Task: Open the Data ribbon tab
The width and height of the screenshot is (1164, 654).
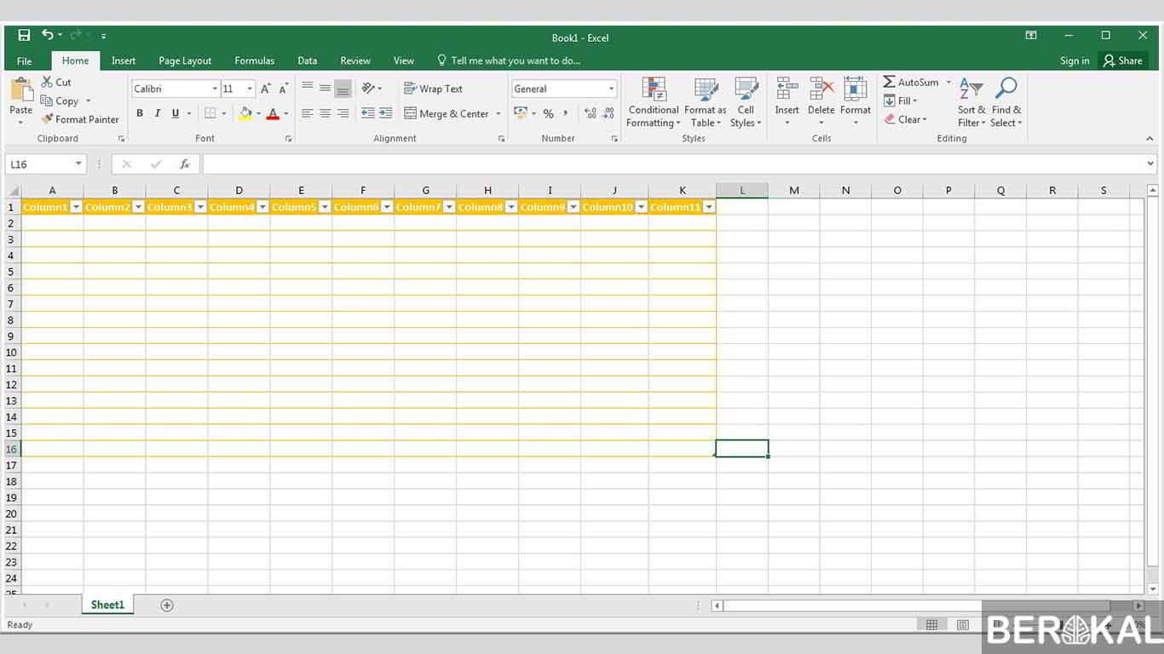Action: (x=307, y=60)
